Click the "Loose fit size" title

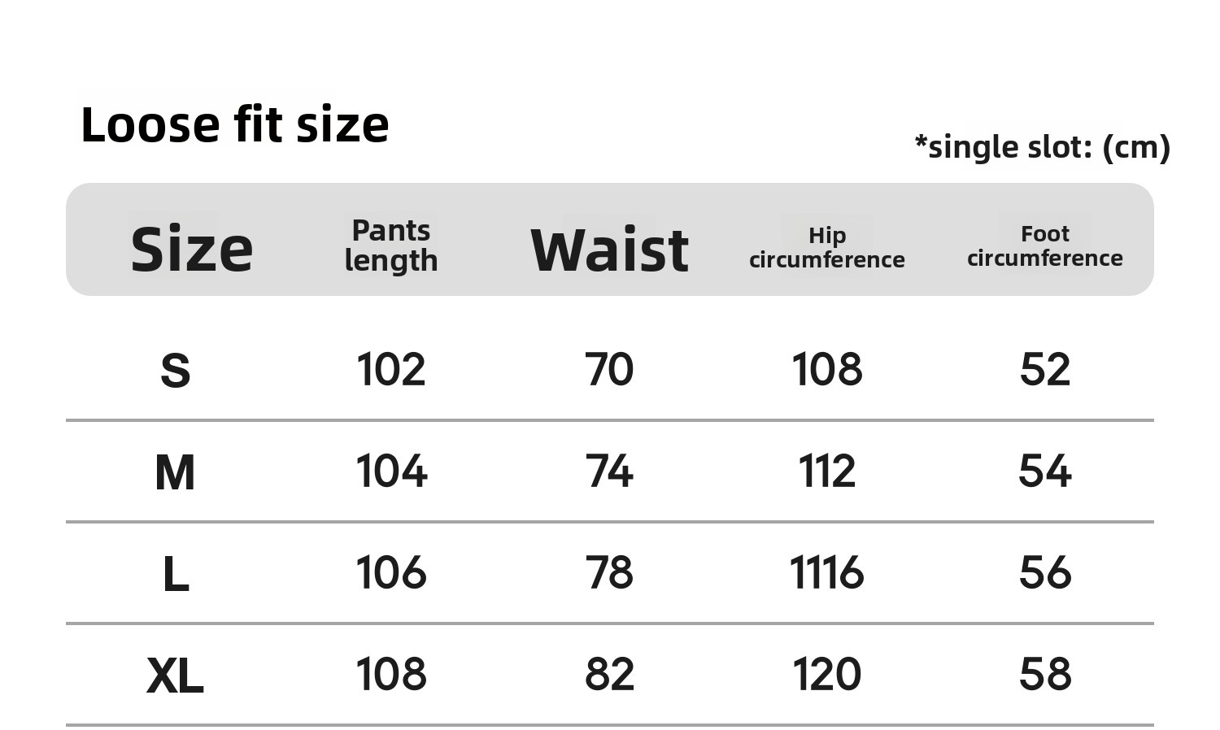coord(235,125)
